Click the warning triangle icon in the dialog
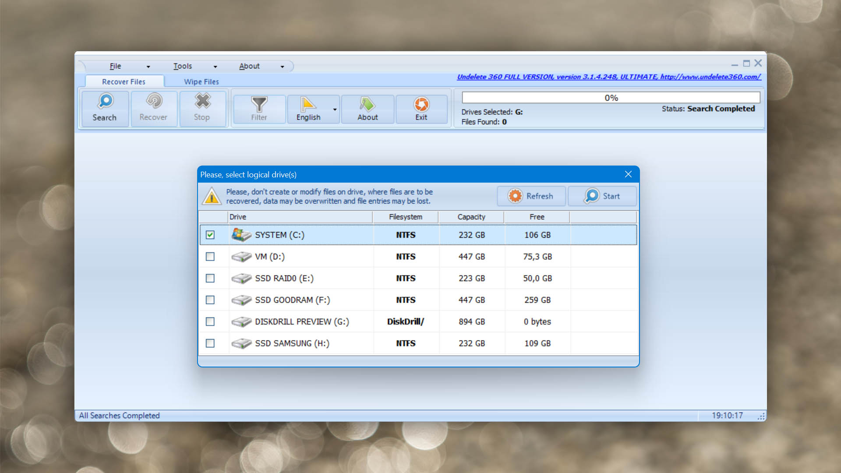This screenshot has height=473, width=841. click(212, 196)
